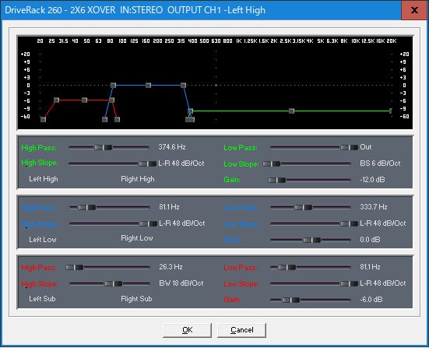The image size is (429, 348).
Task: Adjust the blue High Pass 81.1 Hz slider
Action: [86, 207]
